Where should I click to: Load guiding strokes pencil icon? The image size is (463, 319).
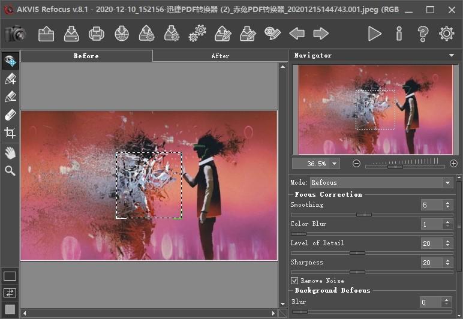(x=223, y=34)
